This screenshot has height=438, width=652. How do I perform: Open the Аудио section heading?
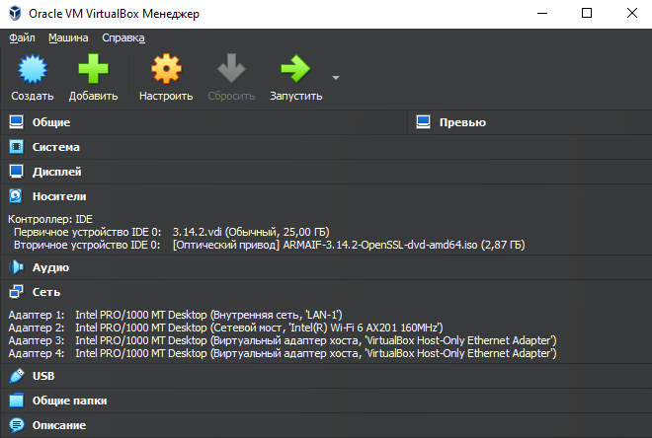tap(50, 267)
